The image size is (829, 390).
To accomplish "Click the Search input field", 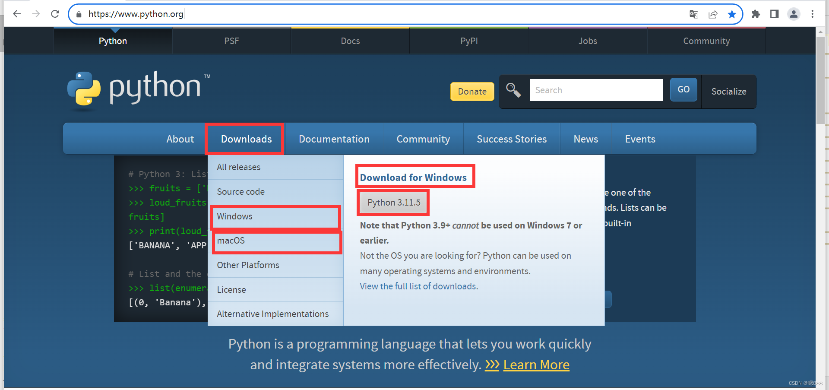I will [x=596, y=90].
